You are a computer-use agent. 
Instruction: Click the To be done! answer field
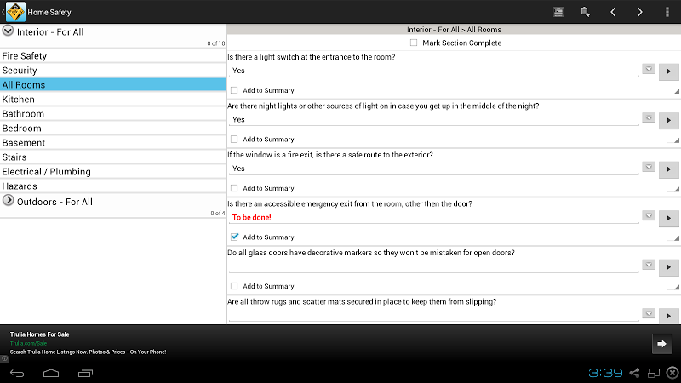point(433,217)
